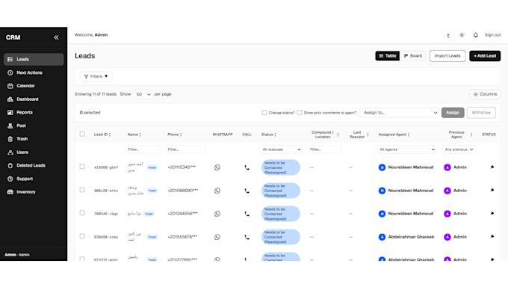
Task: Click the + Add Lead button
Action: pyautogui.click(x=485, y=56)
